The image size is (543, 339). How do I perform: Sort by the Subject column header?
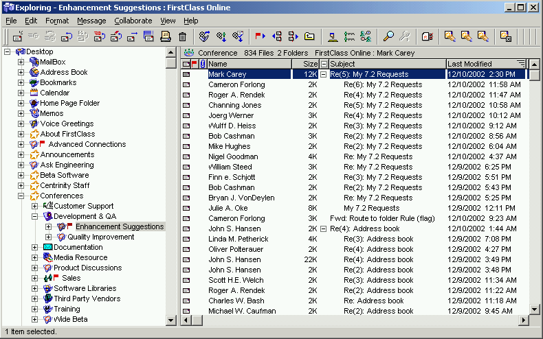(387, 64)
